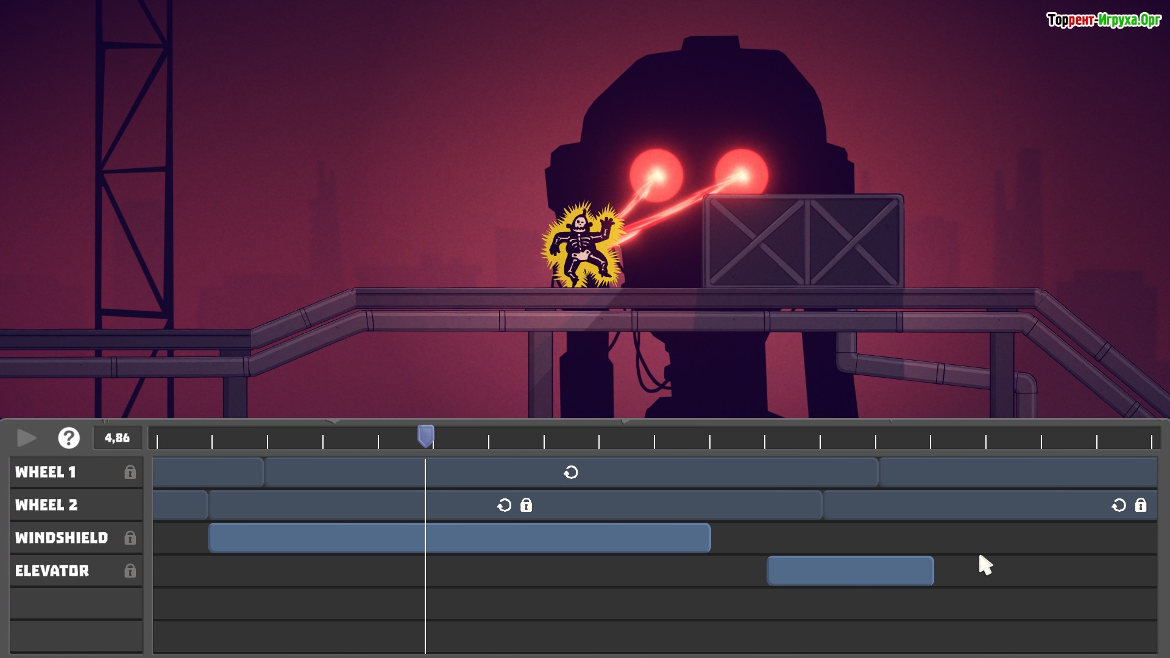Toggle the Wheel 1 track lock

(x=130, y=472)
